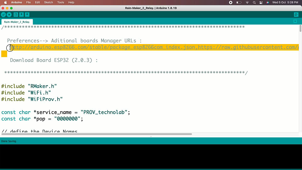Click the vertical scrollbar thumb in editor
The image size is (302, 170).
pos(300,29)
